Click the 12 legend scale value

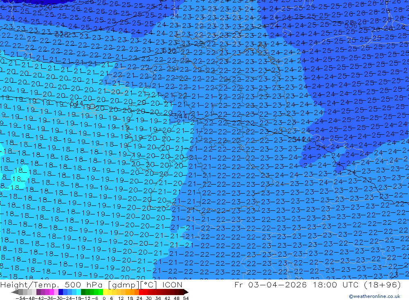(121, 298)
